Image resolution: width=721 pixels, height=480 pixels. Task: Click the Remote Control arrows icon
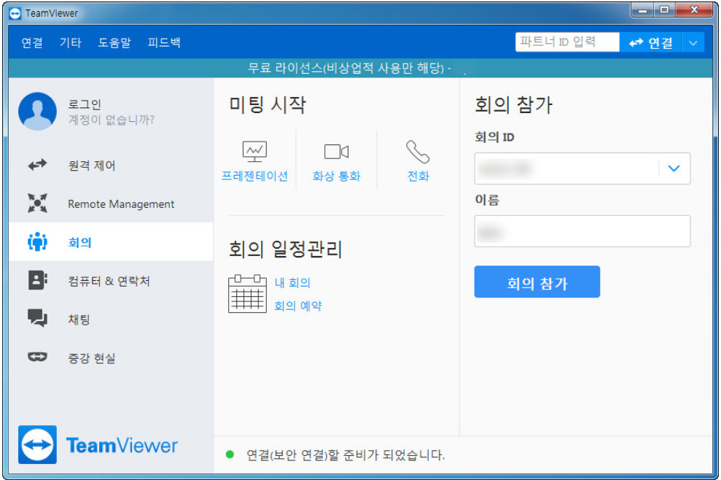pos(37,165)
